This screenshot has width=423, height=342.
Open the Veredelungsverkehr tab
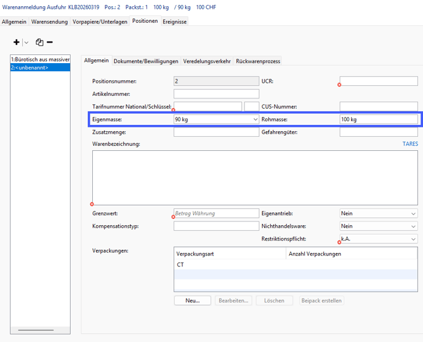point(207,61)
